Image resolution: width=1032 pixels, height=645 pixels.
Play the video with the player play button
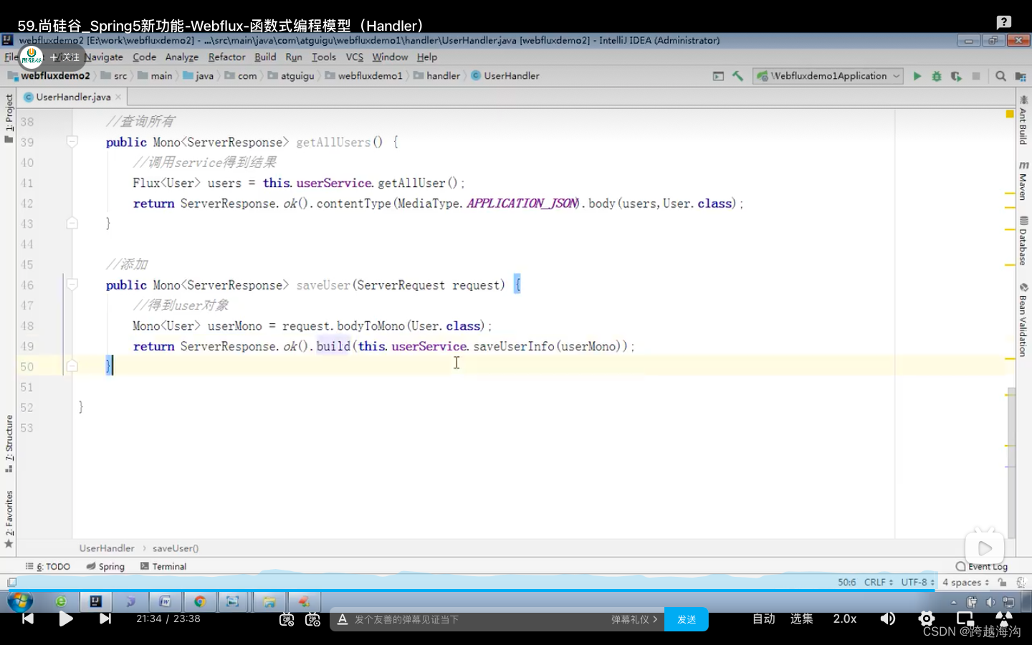(x=66, y=618)
